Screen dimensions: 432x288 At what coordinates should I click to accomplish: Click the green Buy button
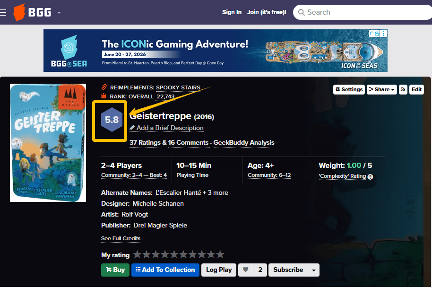pos(115,270)
